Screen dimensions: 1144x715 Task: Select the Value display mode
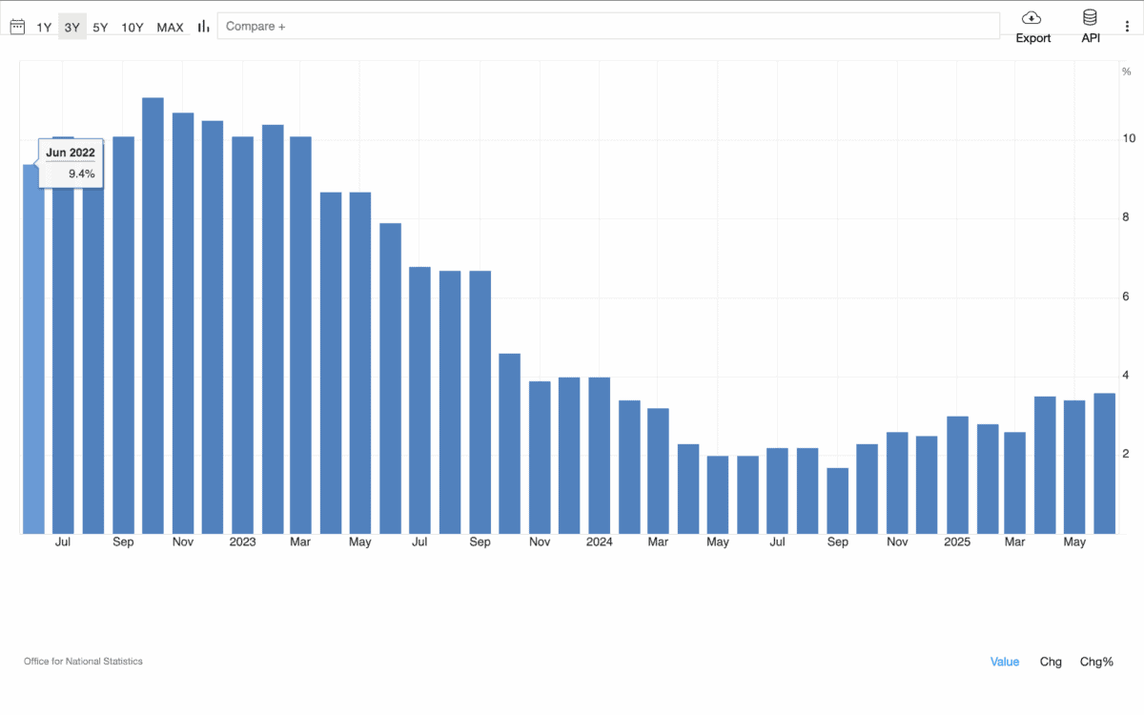1004,662
